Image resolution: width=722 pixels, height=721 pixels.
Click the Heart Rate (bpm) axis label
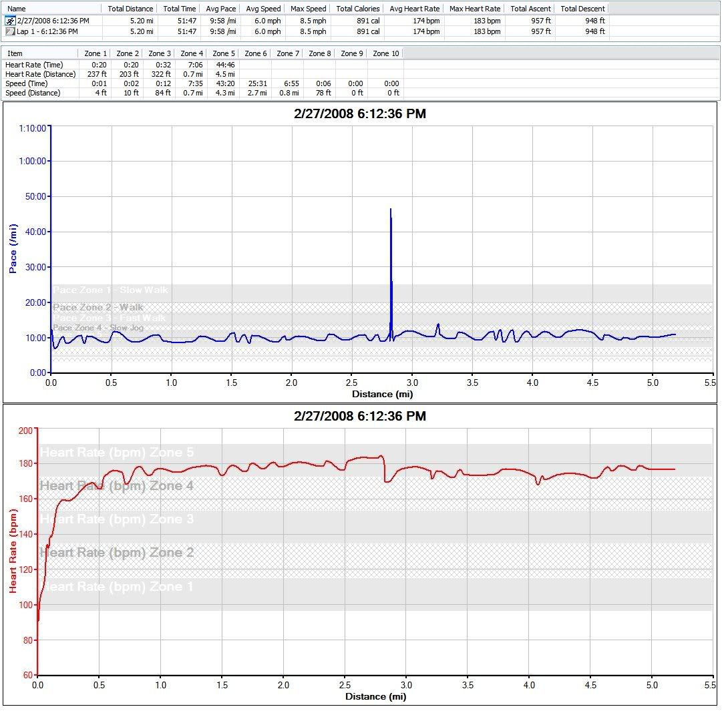click(13, 550)
